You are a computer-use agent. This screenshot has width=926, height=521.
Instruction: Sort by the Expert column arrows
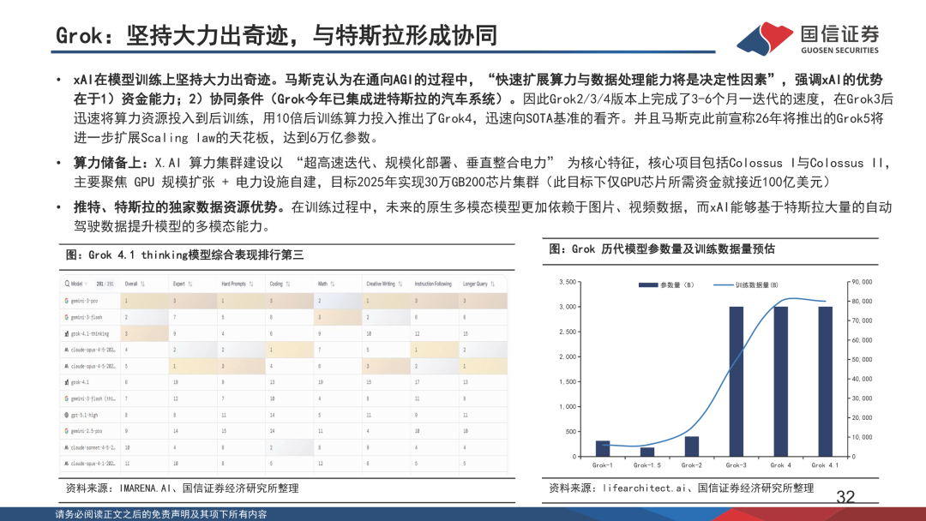click(x=189, y=284)
